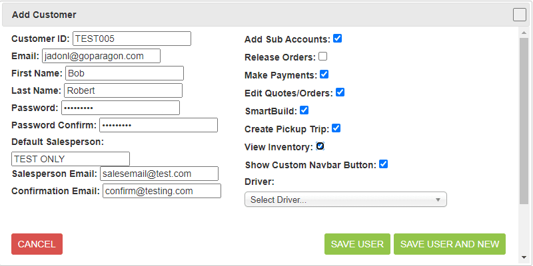Uncheck the Make Payments checkbox

[324, 74]
